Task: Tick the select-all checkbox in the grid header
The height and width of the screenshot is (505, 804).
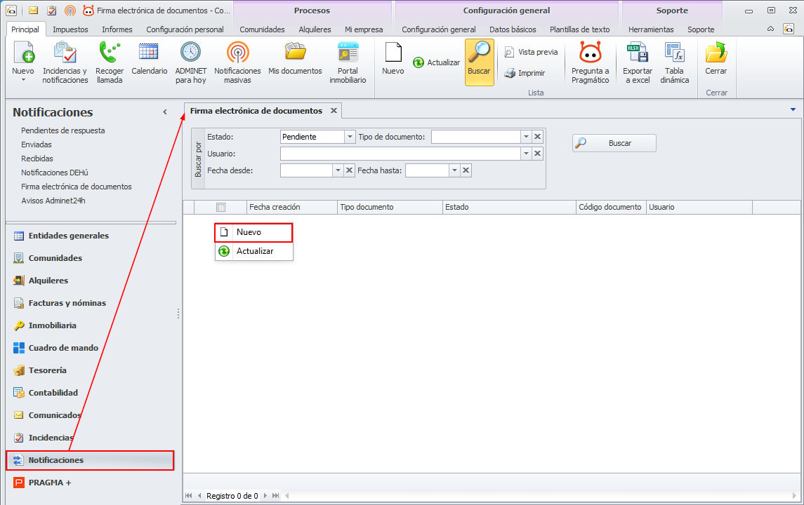Action: [221, 207]
